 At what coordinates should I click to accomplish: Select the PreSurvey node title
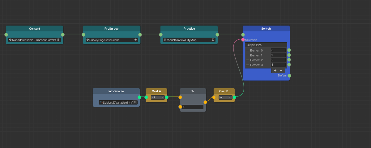112,29
